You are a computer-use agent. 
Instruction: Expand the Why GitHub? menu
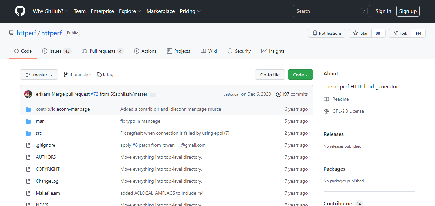click(x=51, y=11)
